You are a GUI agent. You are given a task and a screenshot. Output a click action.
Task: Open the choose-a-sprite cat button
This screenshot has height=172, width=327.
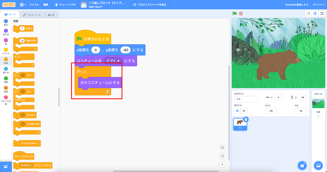pos(302,165)
